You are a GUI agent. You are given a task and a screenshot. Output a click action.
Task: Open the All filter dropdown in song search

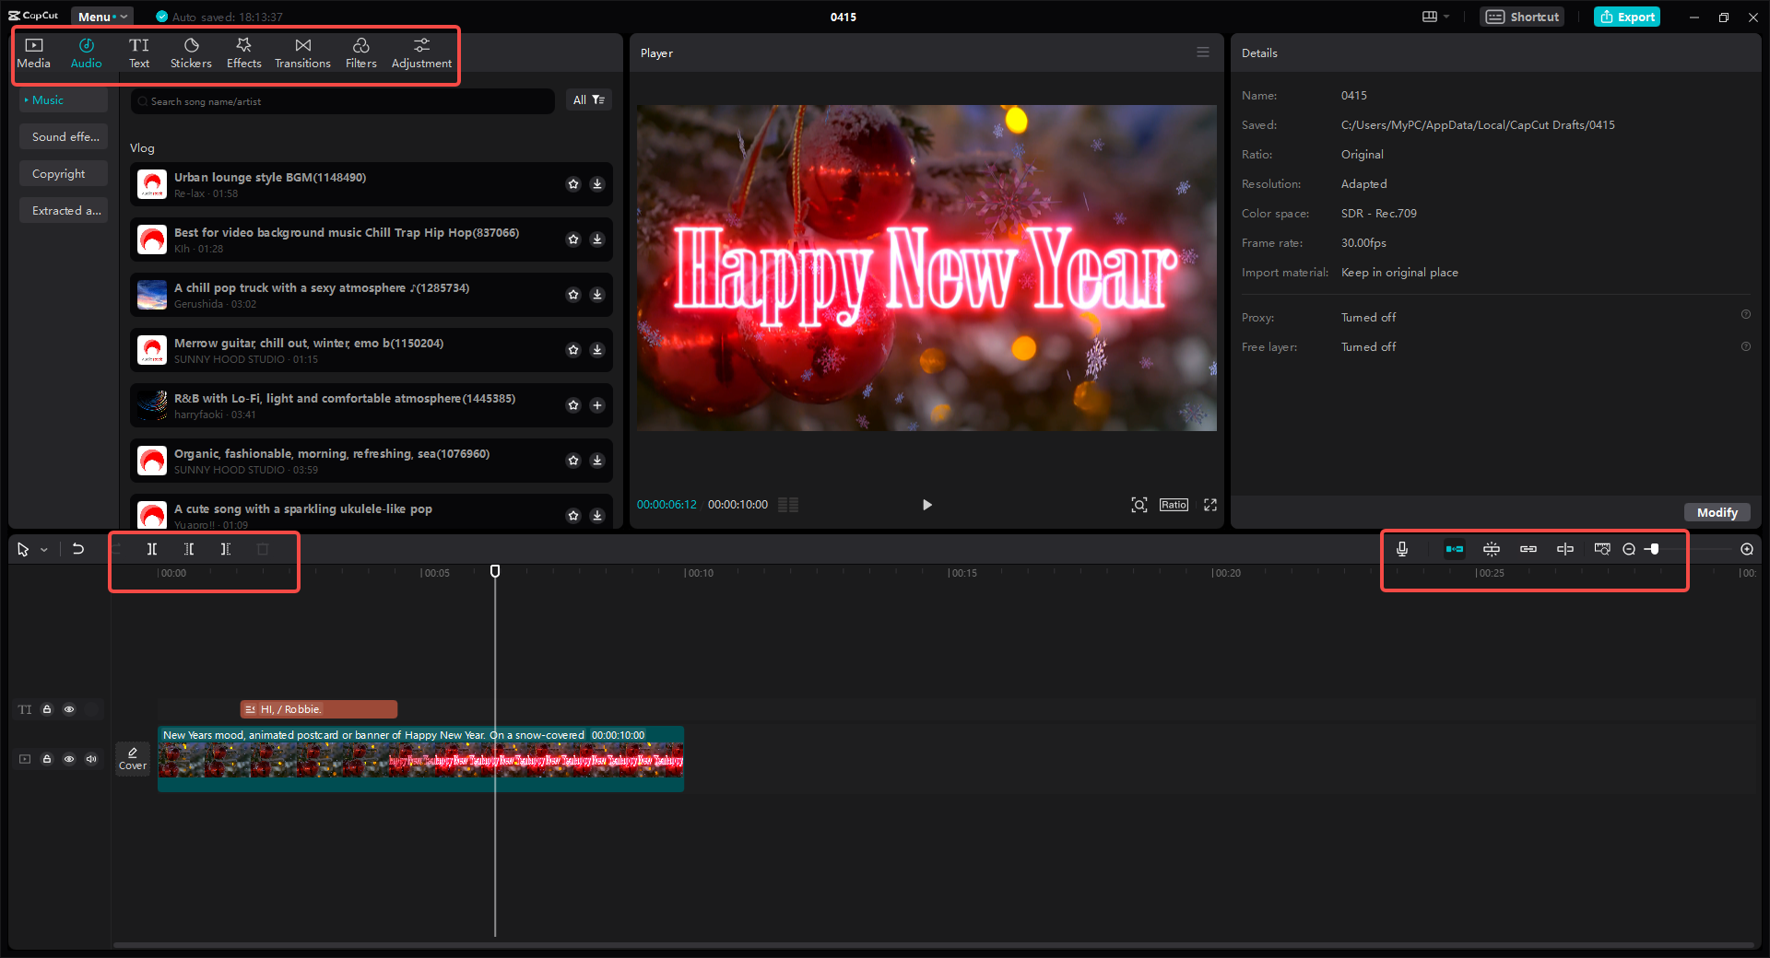tap(589, 99)
